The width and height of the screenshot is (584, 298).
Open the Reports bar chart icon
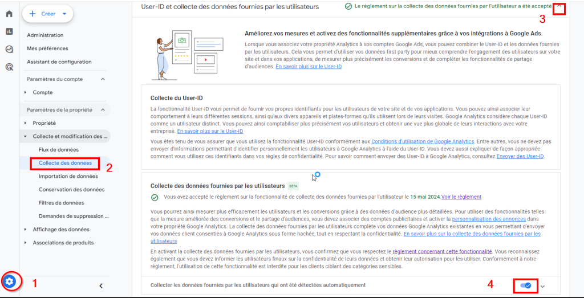tap(9, 31)
